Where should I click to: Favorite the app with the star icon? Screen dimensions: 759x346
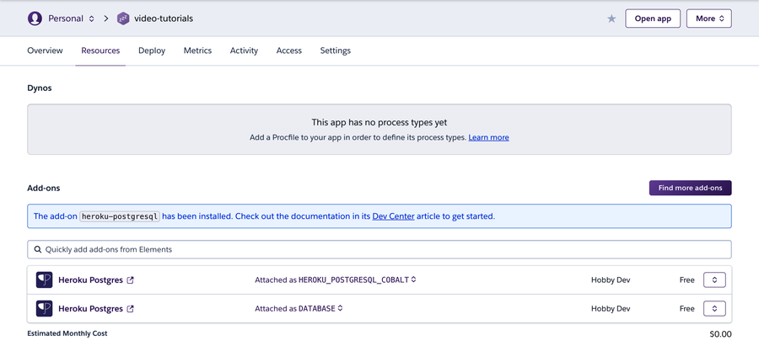pos(612,19)
